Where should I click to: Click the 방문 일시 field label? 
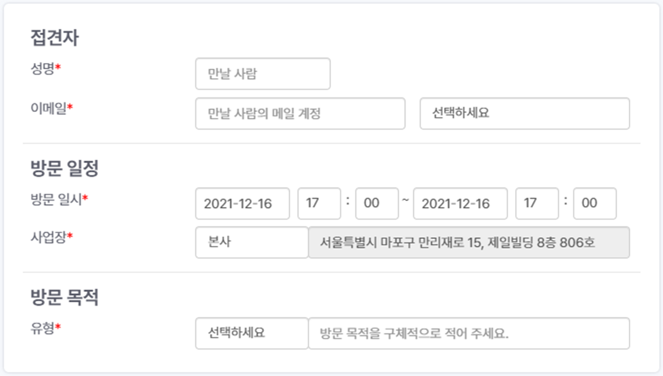coord(57,199)
